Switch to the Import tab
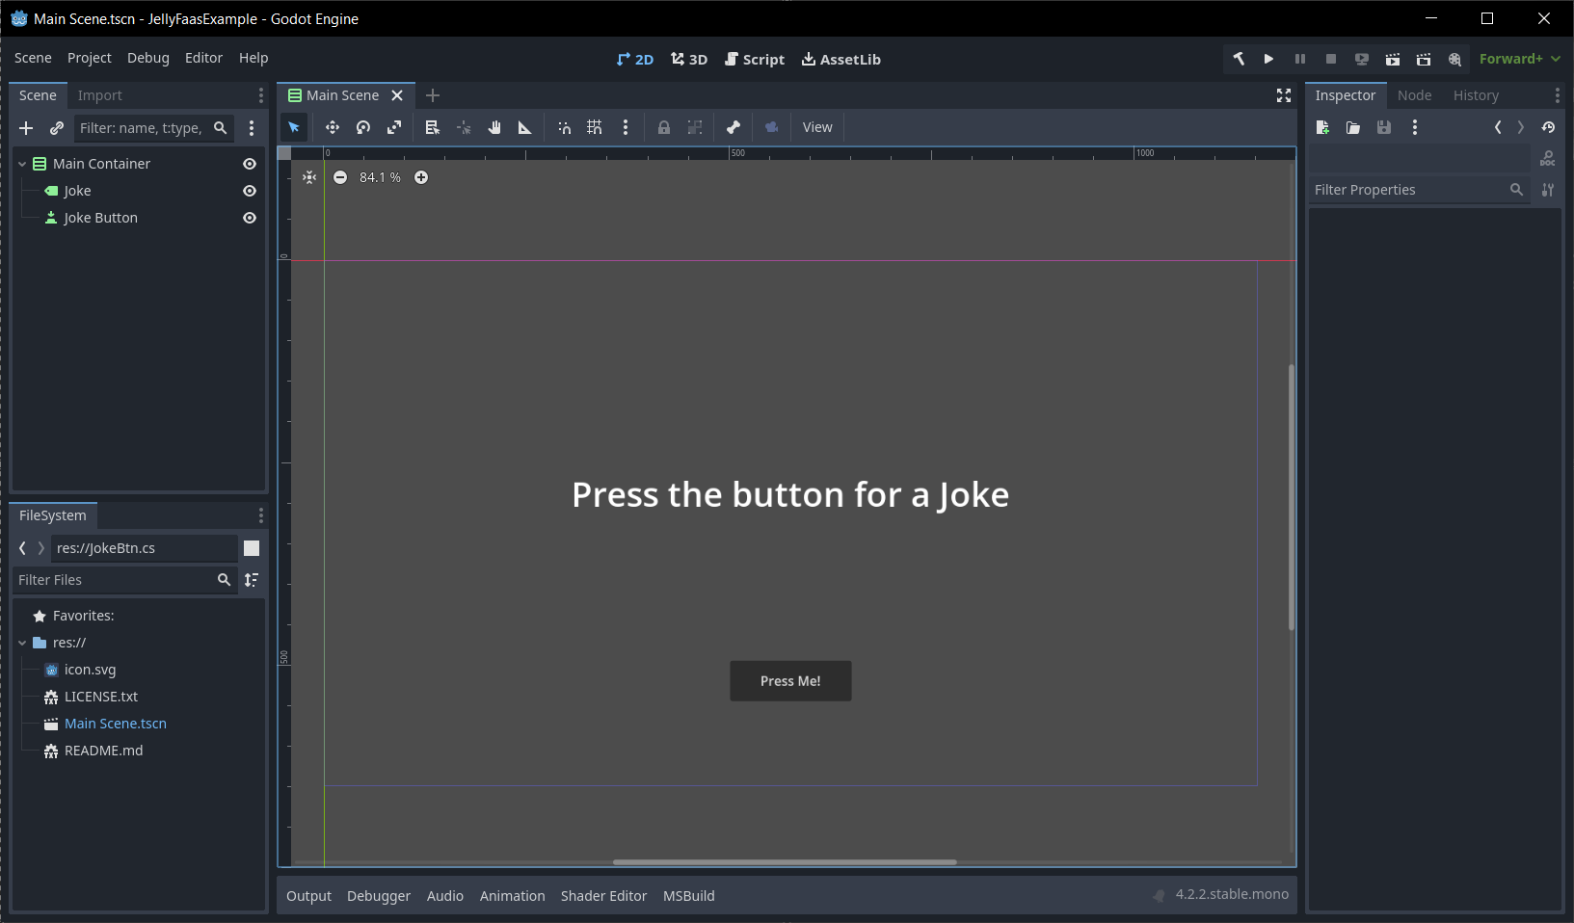 (x=99, y=95)
